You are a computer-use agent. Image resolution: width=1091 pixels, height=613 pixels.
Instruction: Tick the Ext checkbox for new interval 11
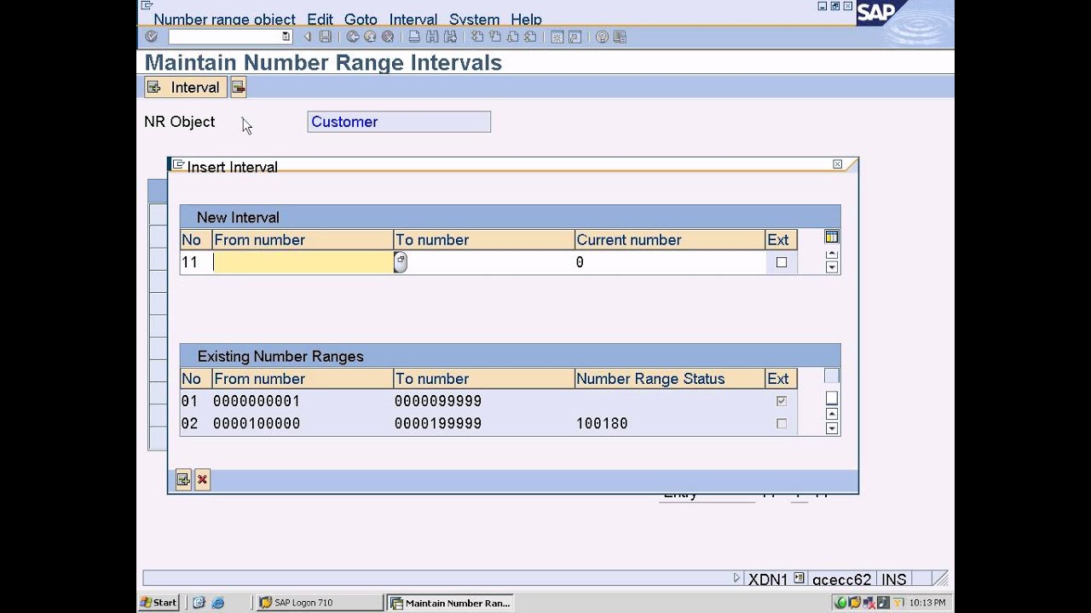click(x=782, y=262)
